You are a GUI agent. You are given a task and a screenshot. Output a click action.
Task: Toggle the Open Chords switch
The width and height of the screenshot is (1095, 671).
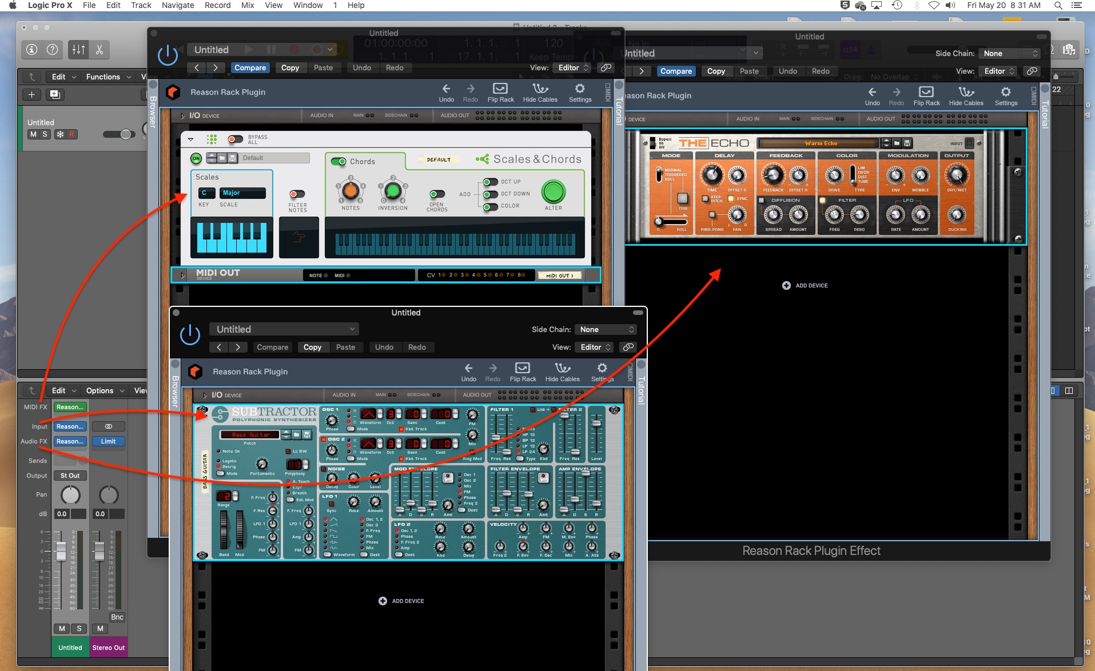pyautogui.click(x=437, y=194)
